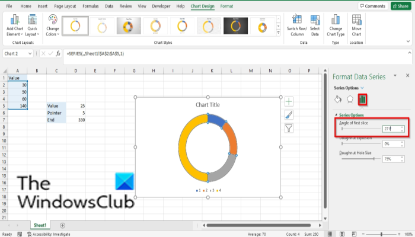Click the Comments button
415x237 pixels.
click(x=373, y=6)
